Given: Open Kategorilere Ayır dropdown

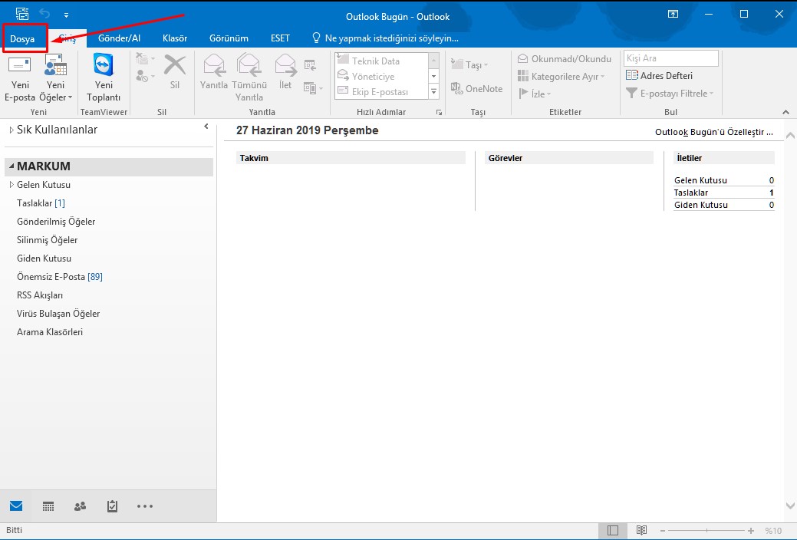Looking at the screenshot, I should (562, 76).
